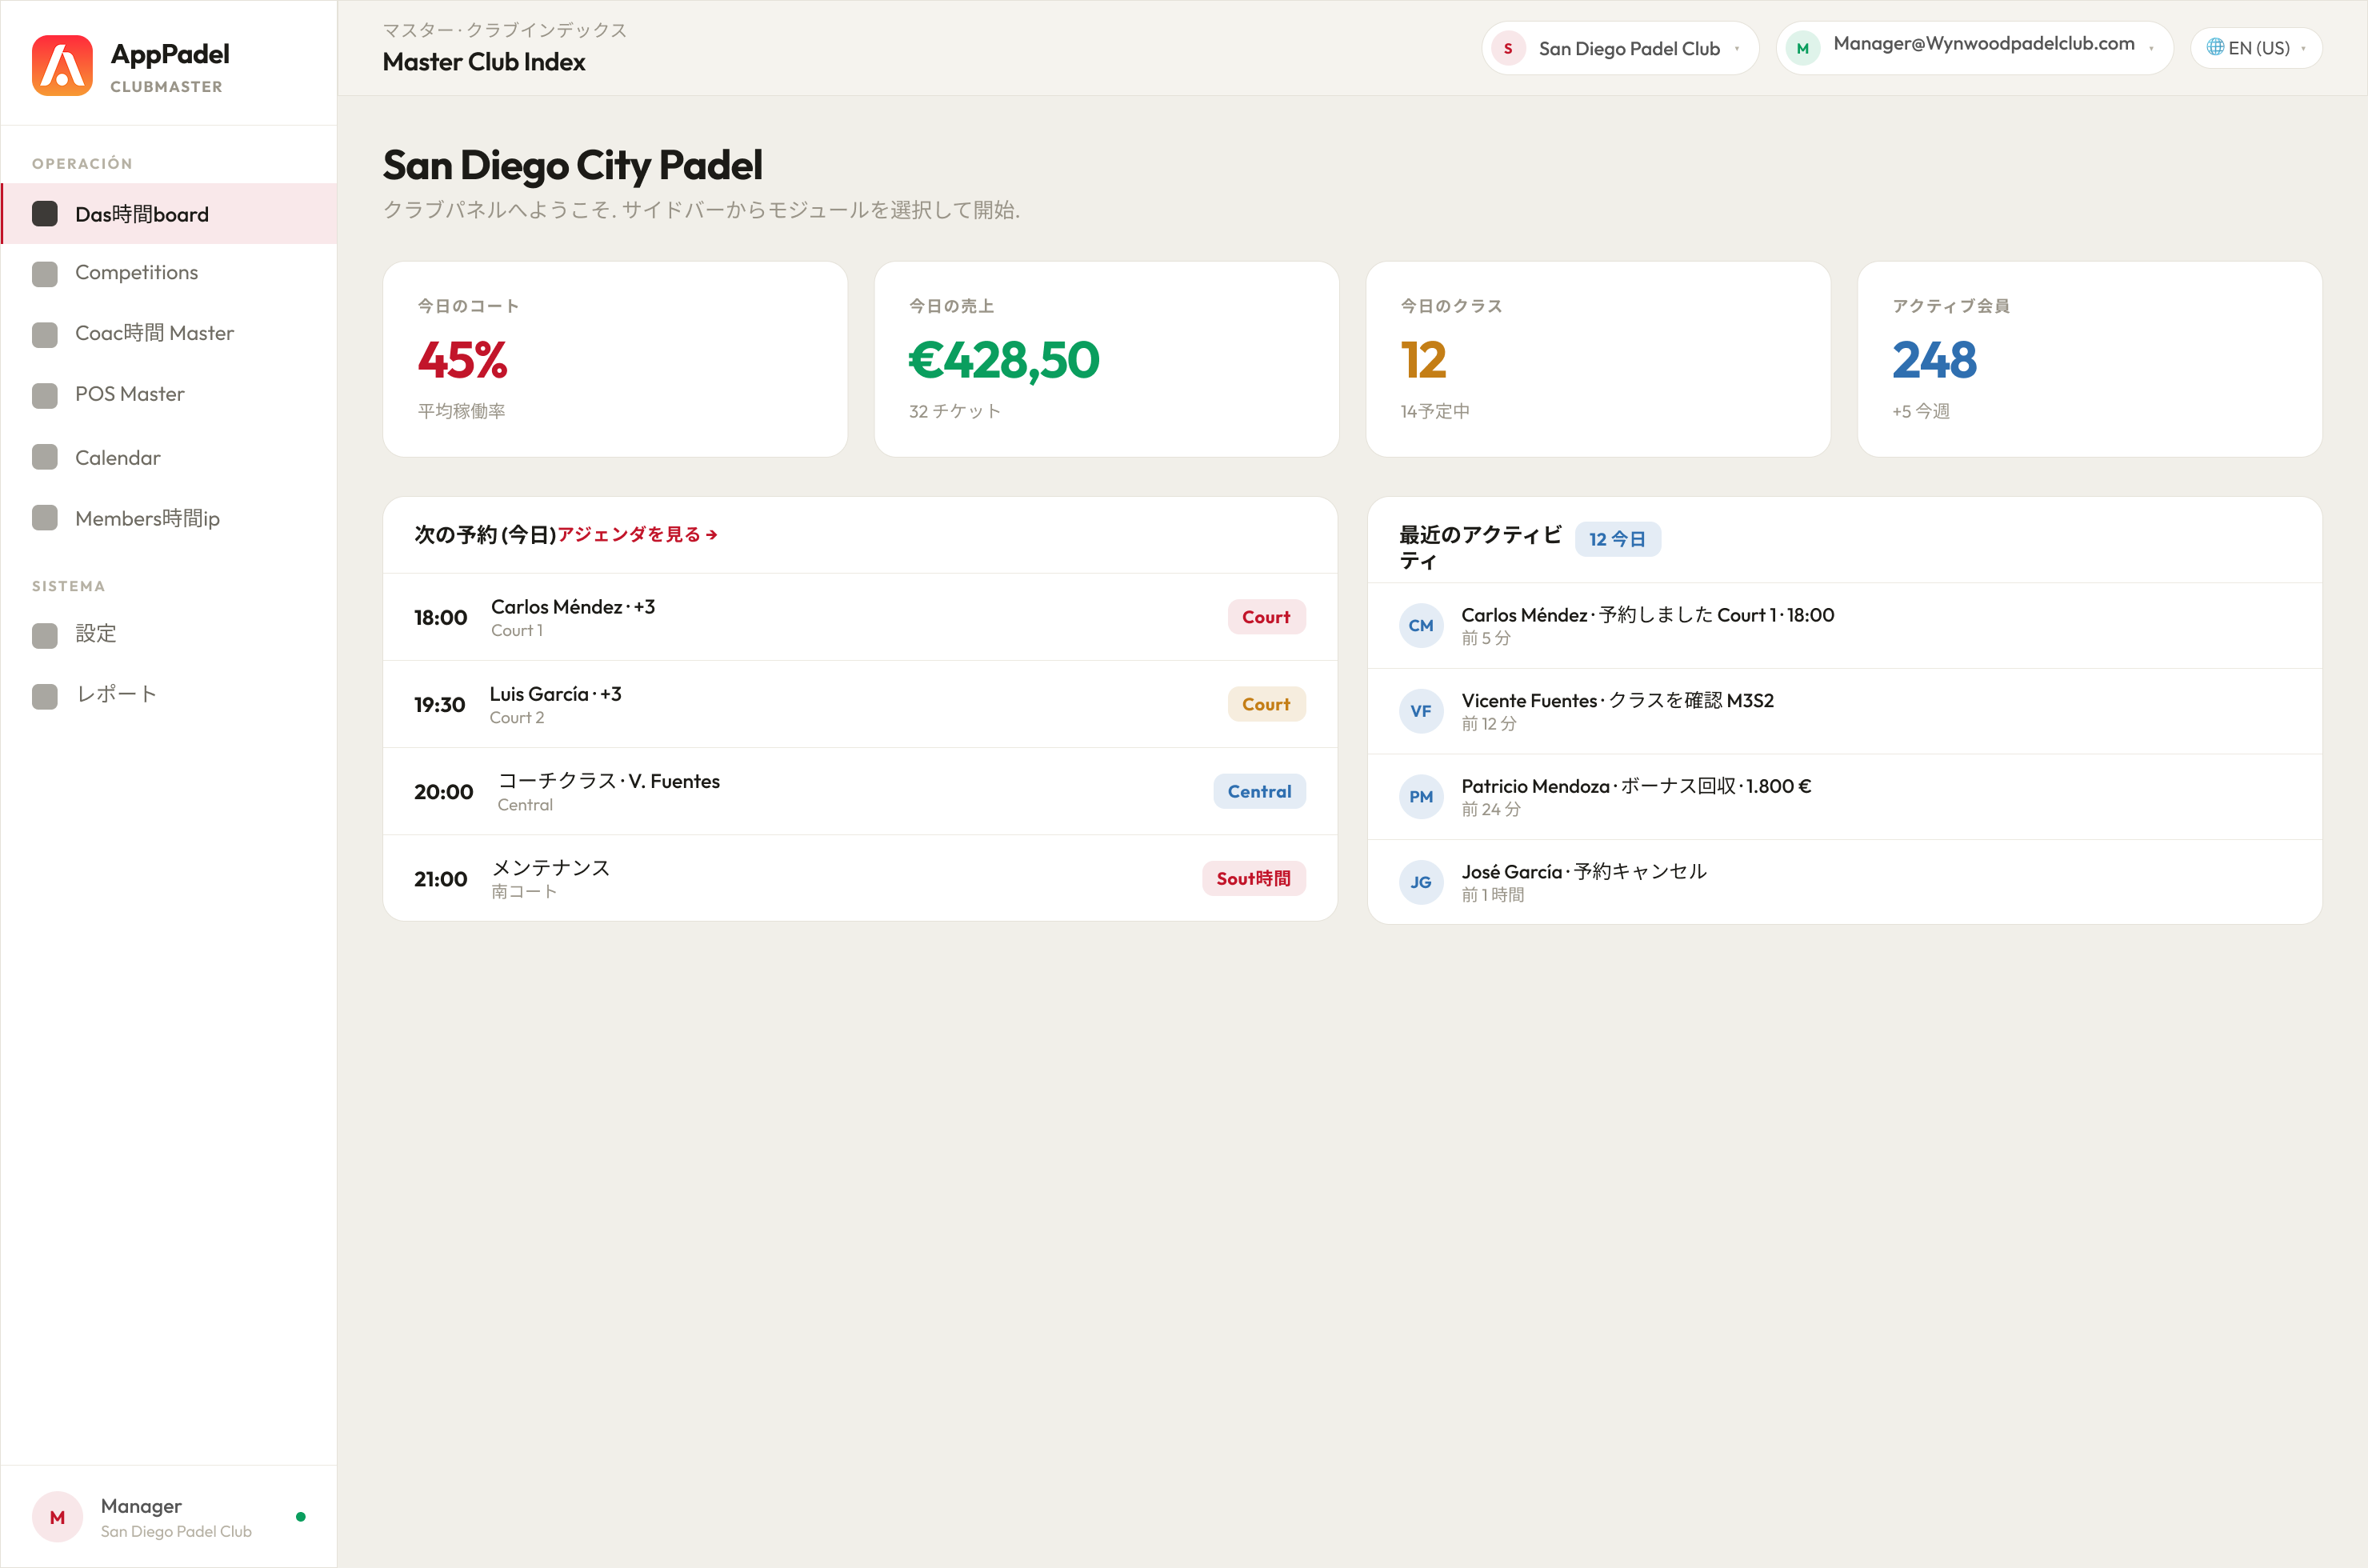Viewport: 2368px width, 1568px height.
Task: Click the green M account avatar in header
Action: click(1802, 48)
